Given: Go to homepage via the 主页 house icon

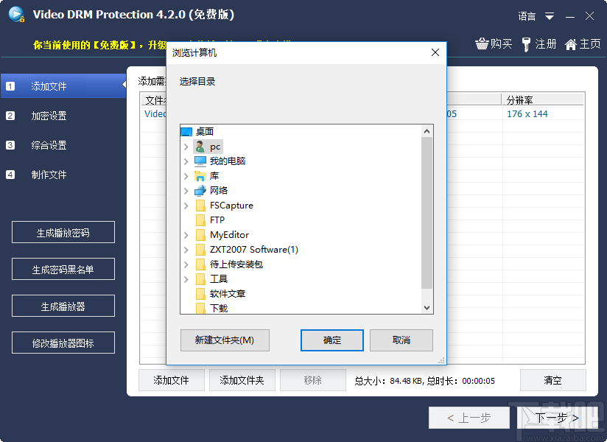Looking at the screenshot, I should coord(572,43).
